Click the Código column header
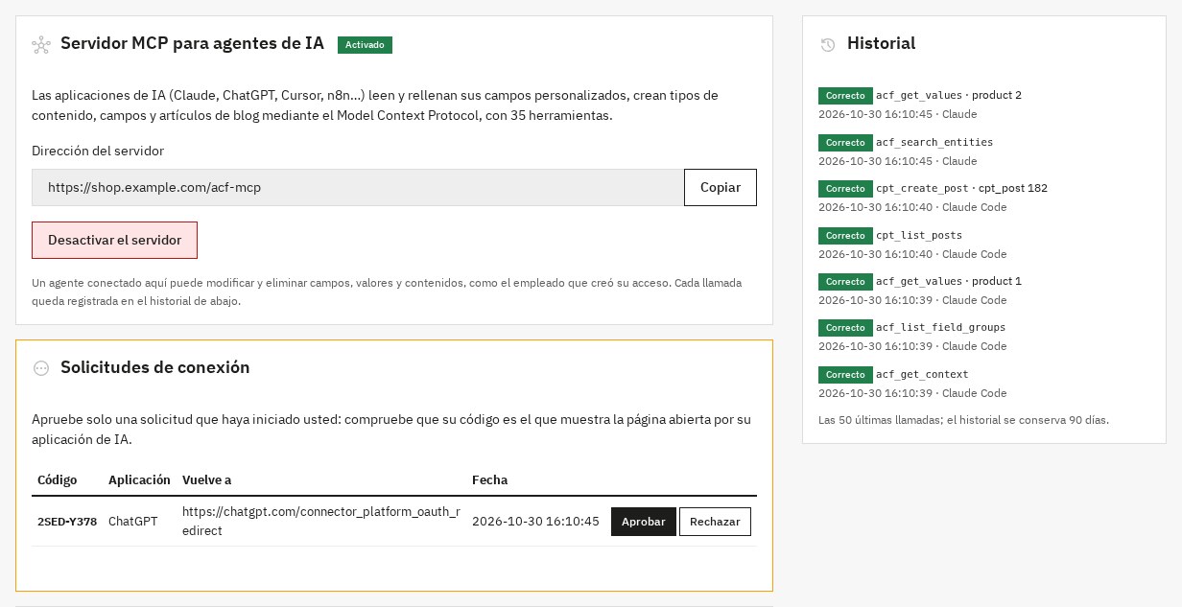 [x=58, y=479]
